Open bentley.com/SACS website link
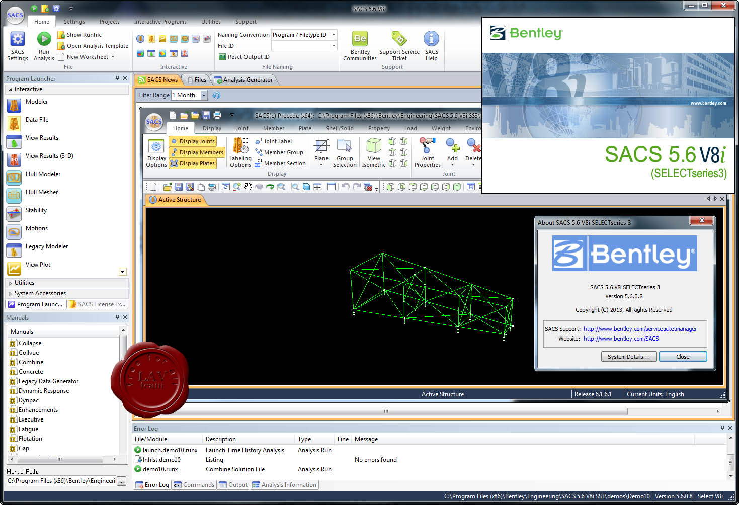The image size is (739, 505). tap(621, 339)
